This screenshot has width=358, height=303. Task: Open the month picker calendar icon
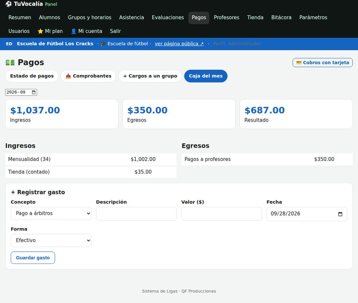[34, 92]
